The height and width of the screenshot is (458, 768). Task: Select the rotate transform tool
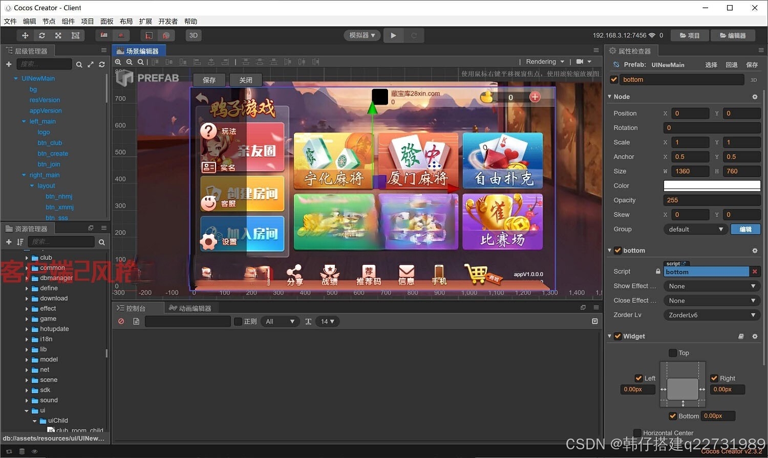(x=42, y=35)
